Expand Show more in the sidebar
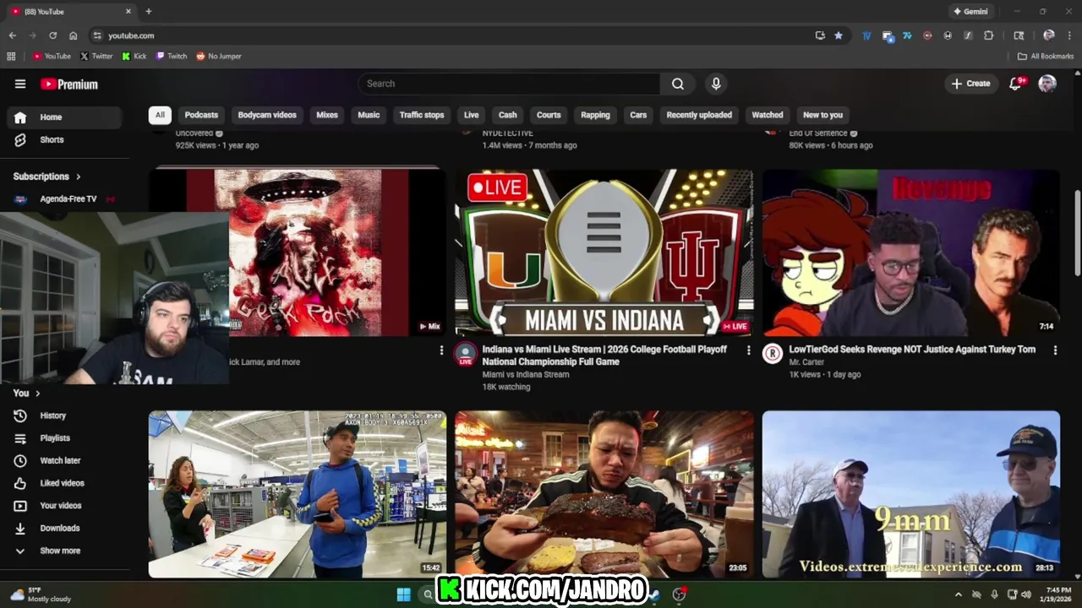This screenshot has height=608, width=1082. point(64,551)
